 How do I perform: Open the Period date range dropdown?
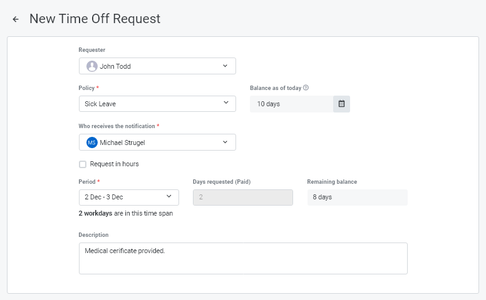point(128,197)
